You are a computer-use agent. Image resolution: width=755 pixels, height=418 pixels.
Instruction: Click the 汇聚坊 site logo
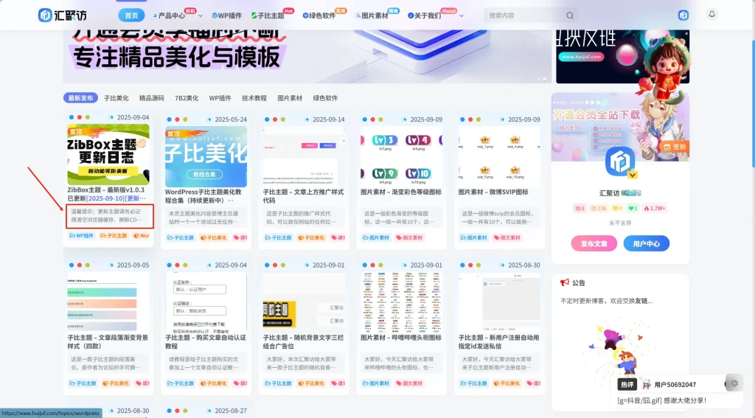[x=63, y=15]
